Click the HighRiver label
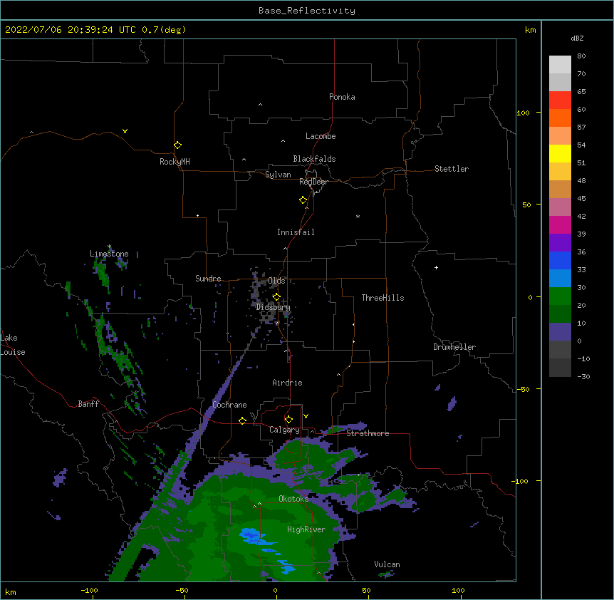 click(x=306, y=529)
